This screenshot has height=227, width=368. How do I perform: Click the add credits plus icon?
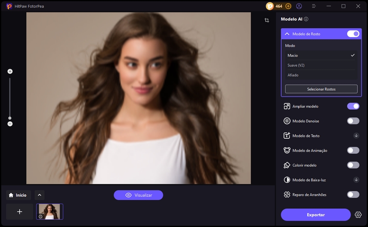pyautogui.click(x=288, y=6)
